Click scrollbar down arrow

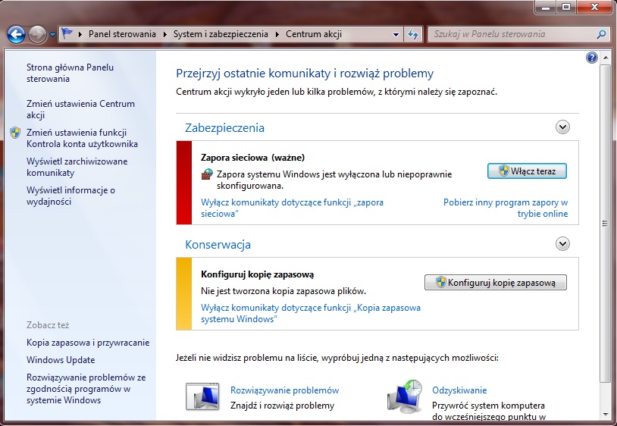tap(605, 415)
